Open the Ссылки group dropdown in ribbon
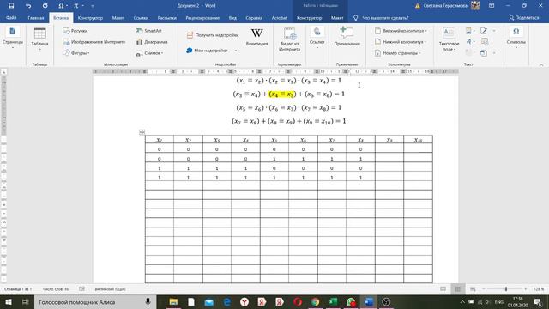Screen dimensions: 549x309 coord(317,38)
